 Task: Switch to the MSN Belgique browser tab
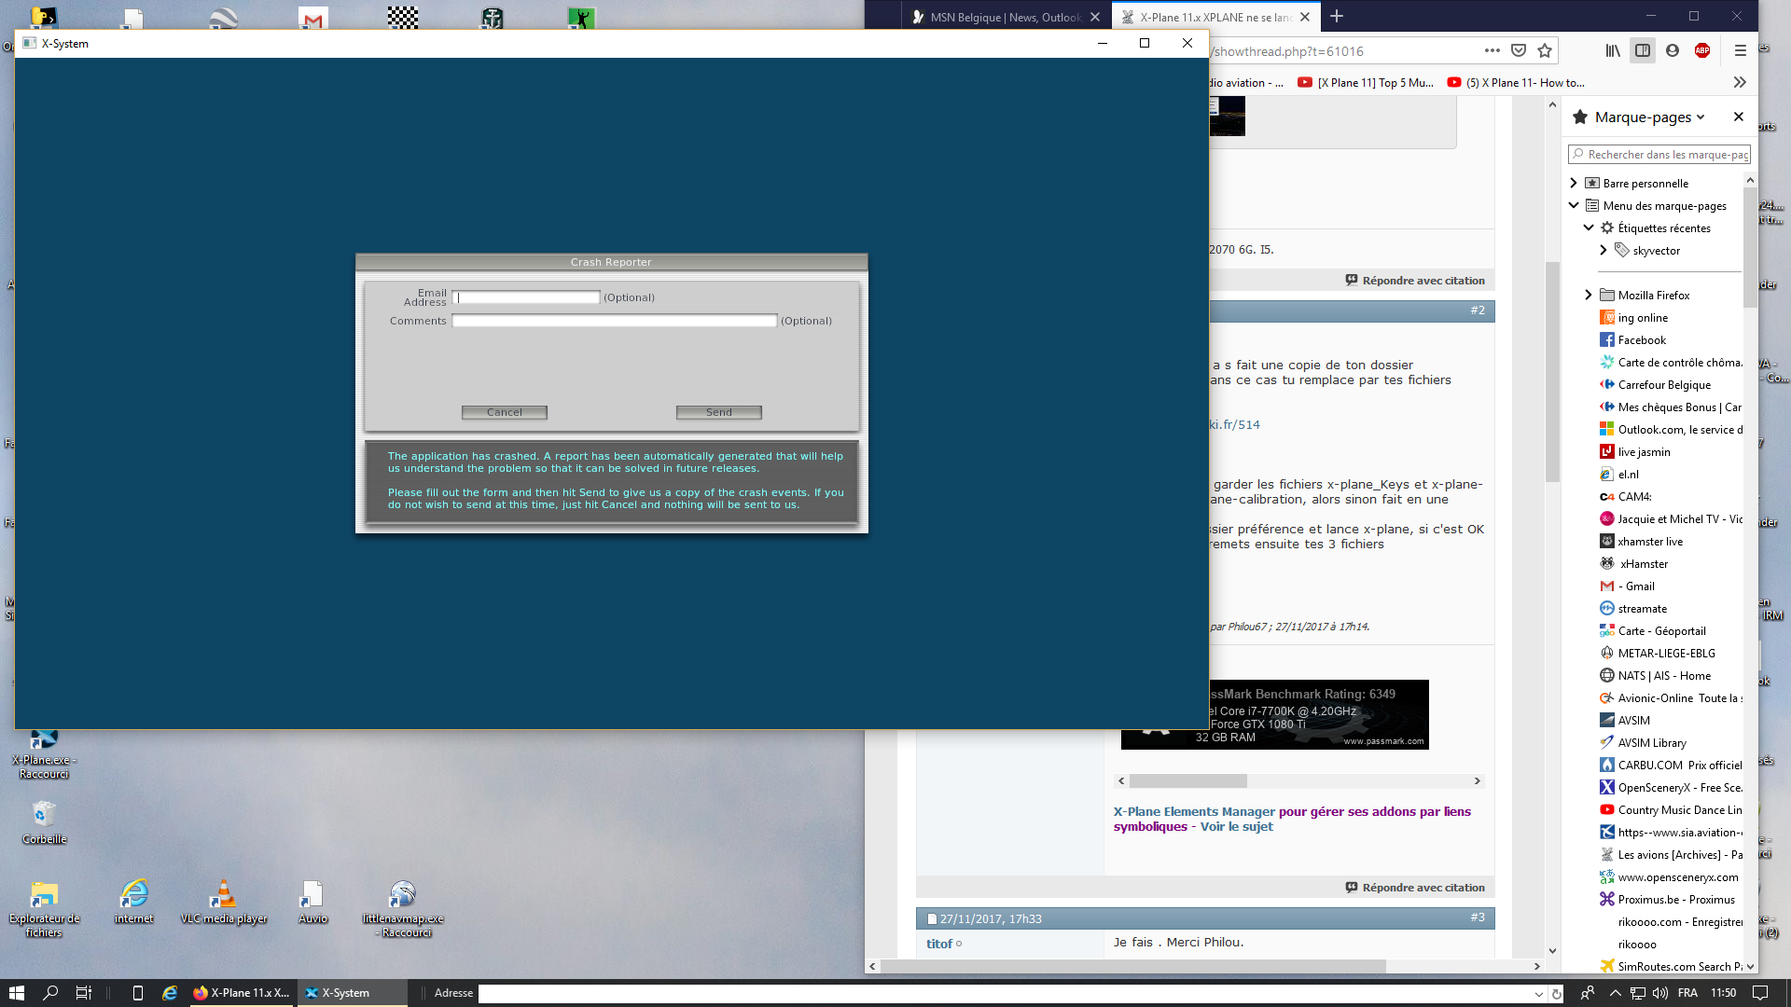[x=1006, y=17]
